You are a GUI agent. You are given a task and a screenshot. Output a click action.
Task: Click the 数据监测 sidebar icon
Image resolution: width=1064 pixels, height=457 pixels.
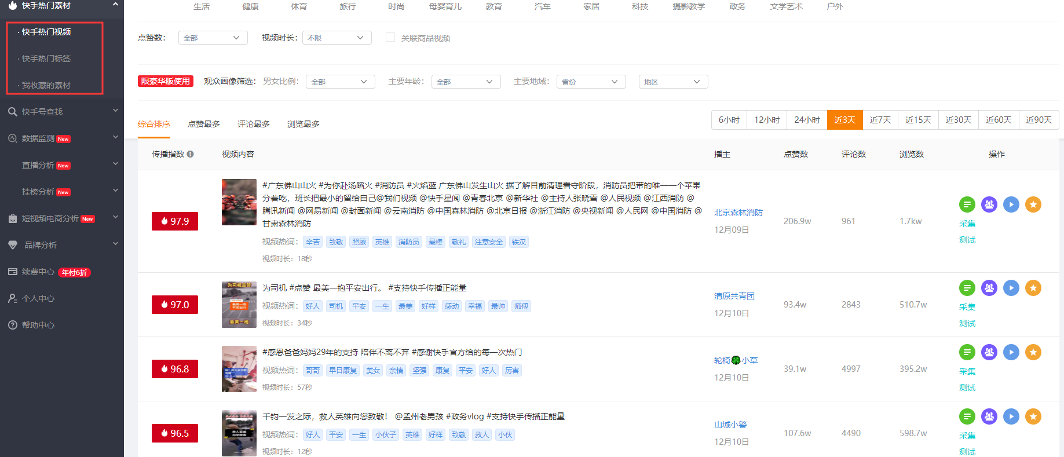tap(12, 138)
